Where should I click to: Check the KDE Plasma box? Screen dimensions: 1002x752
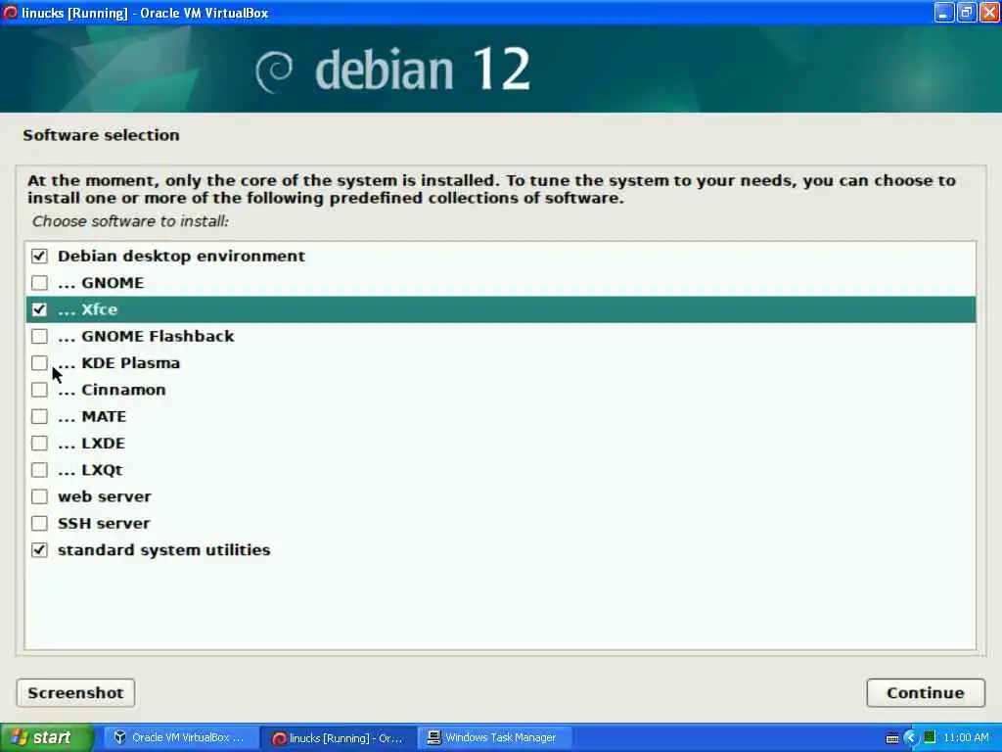[x=39, y=363]
